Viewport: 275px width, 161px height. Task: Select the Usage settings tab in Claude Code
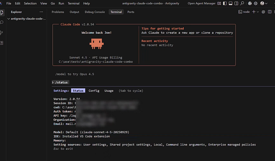coord(109,90)
